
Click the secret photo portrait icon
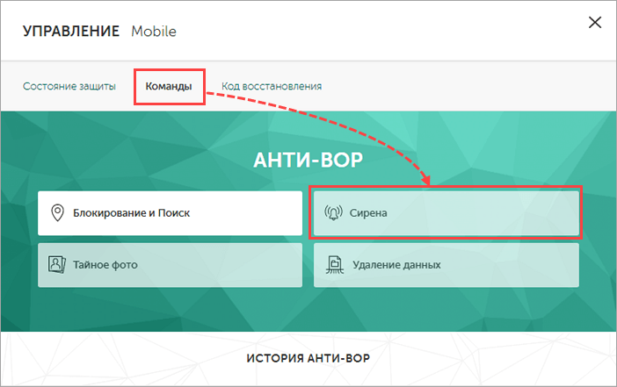coord(56,264)
